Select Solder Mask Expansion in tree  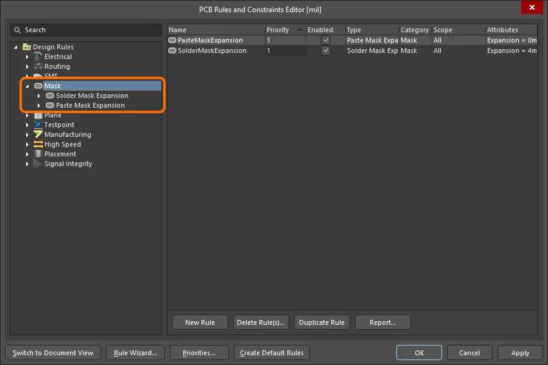93,96
